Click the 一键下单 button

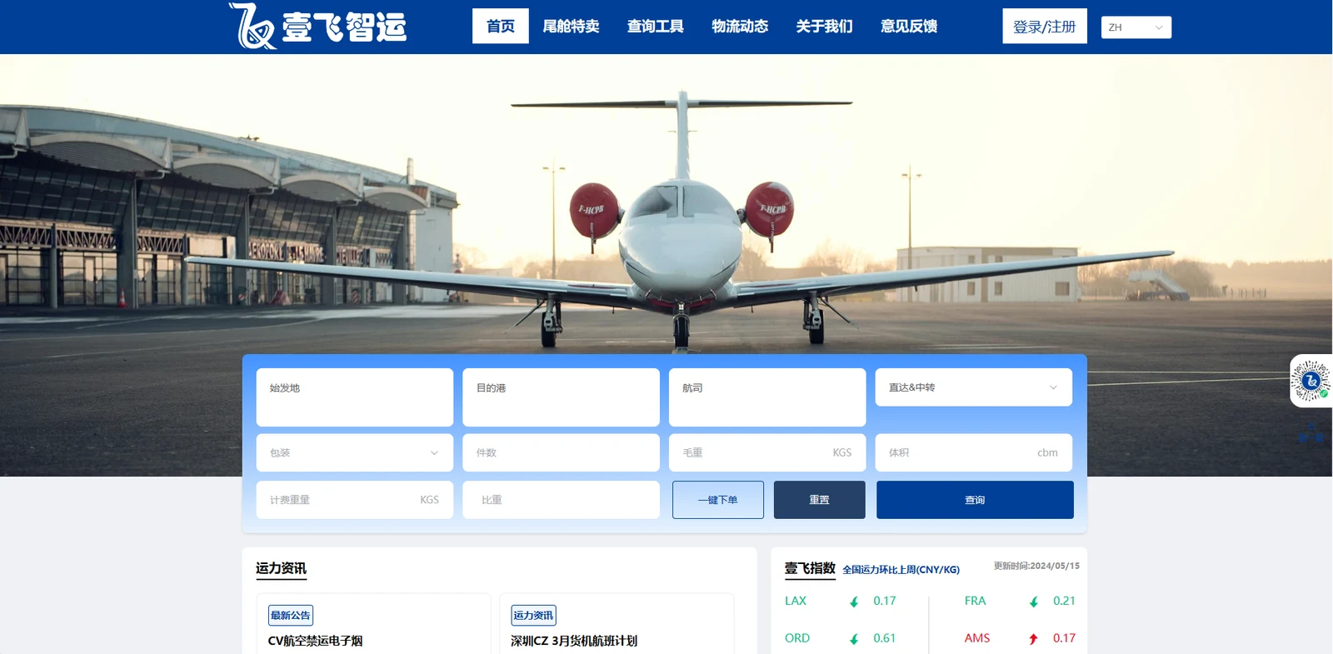(718, 500)
